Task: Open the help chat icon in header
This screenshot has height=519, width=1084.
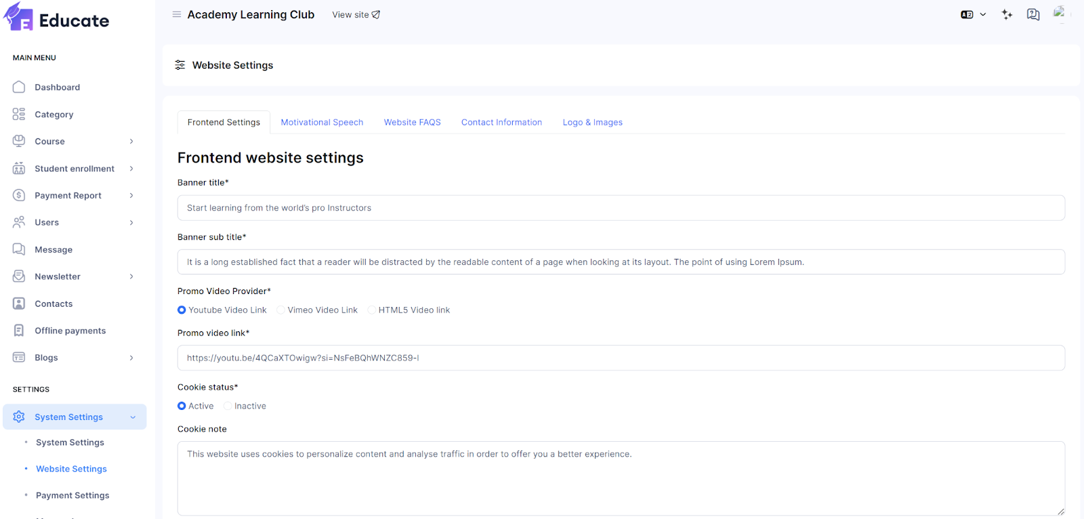Action: coord(1033,14)
